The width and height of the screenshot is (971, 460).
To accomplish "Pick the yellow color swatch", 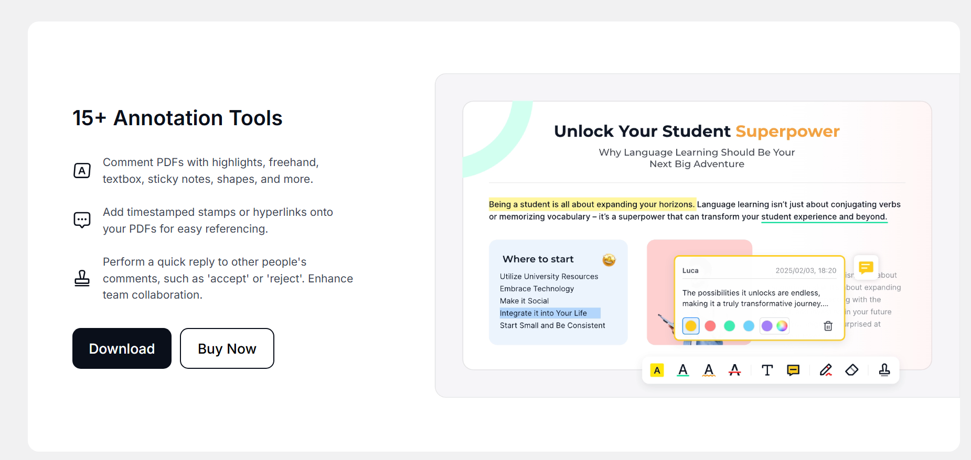I will (691, 326).
